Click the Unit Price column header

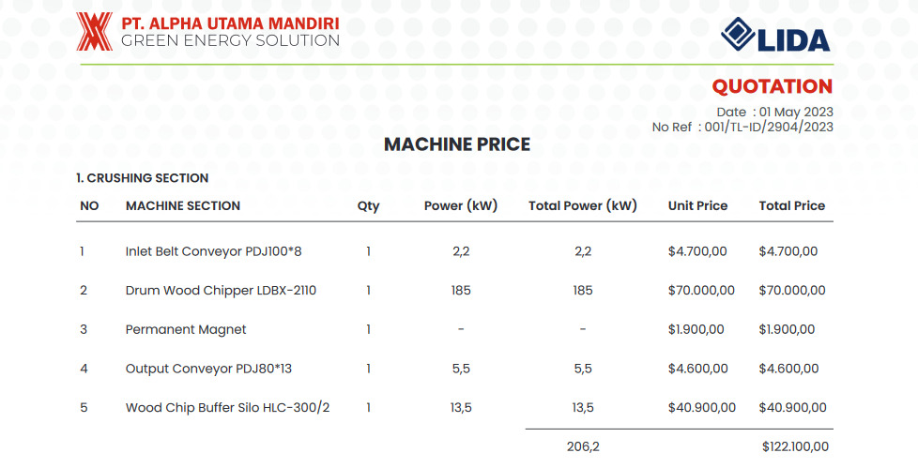coord(697,206)
